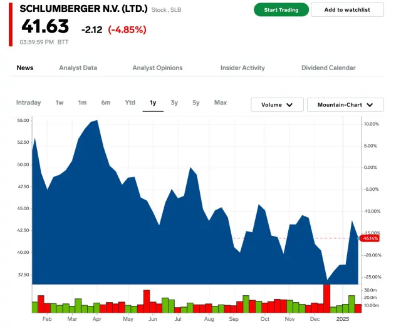Select the Max time range
Image resolution: width=401 pixels, height=329 pixels.
(x=221, y=103)
